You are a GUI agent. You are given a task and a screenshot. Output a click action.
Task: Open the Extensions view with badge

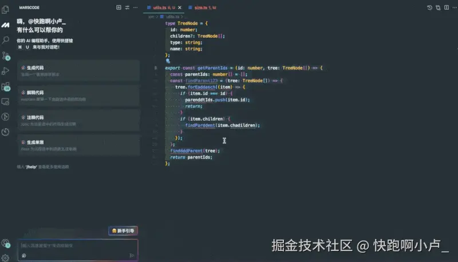[6, 86]
